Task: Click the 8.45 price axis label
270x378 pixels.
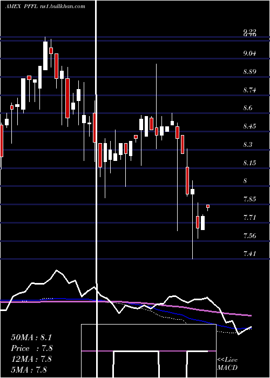Action: 249,126
